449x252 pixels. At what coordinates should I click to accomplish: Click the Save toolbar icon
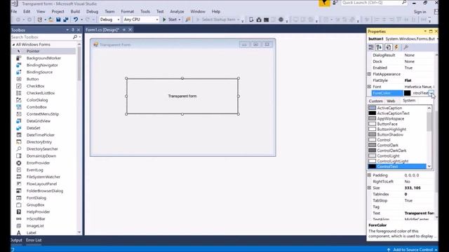pos(58,20)
